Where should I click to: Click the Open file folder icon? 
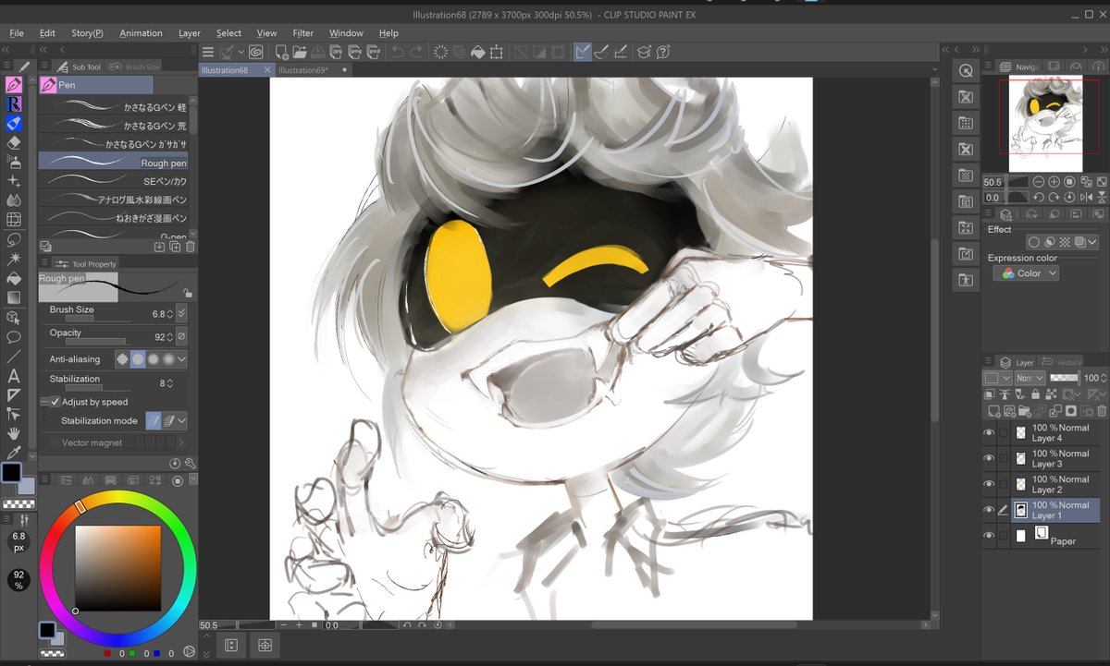pyautogui.click(x=300, y=53)
